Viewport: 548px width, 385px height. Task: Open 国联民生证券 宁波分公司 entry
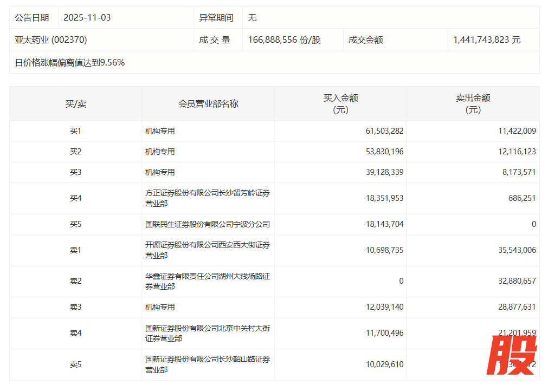click(x=207, y=224)
